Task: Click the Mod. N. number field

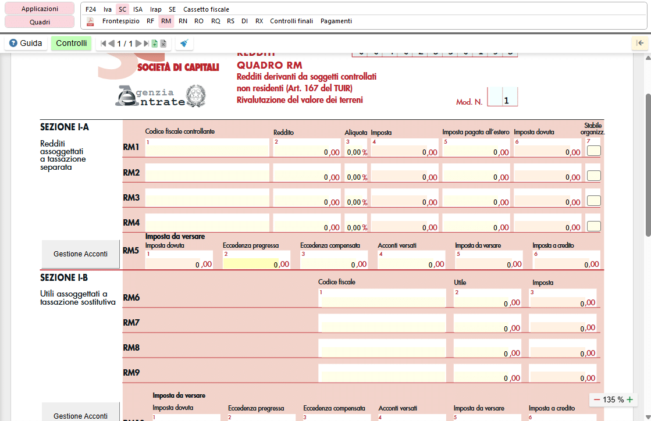Action: tap(503, 97)
